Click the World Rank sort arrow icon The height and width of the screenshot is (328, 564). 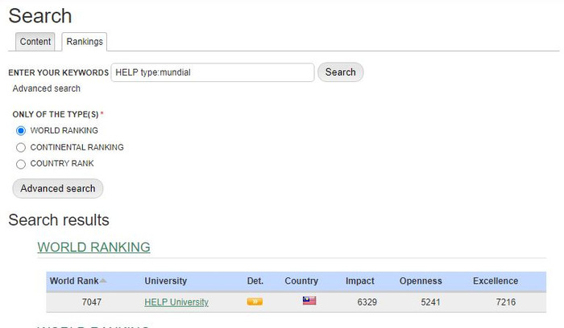[103, 281]
